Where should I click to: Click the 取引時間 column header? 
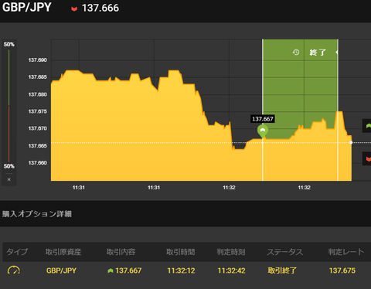click(x=180, y=252)
